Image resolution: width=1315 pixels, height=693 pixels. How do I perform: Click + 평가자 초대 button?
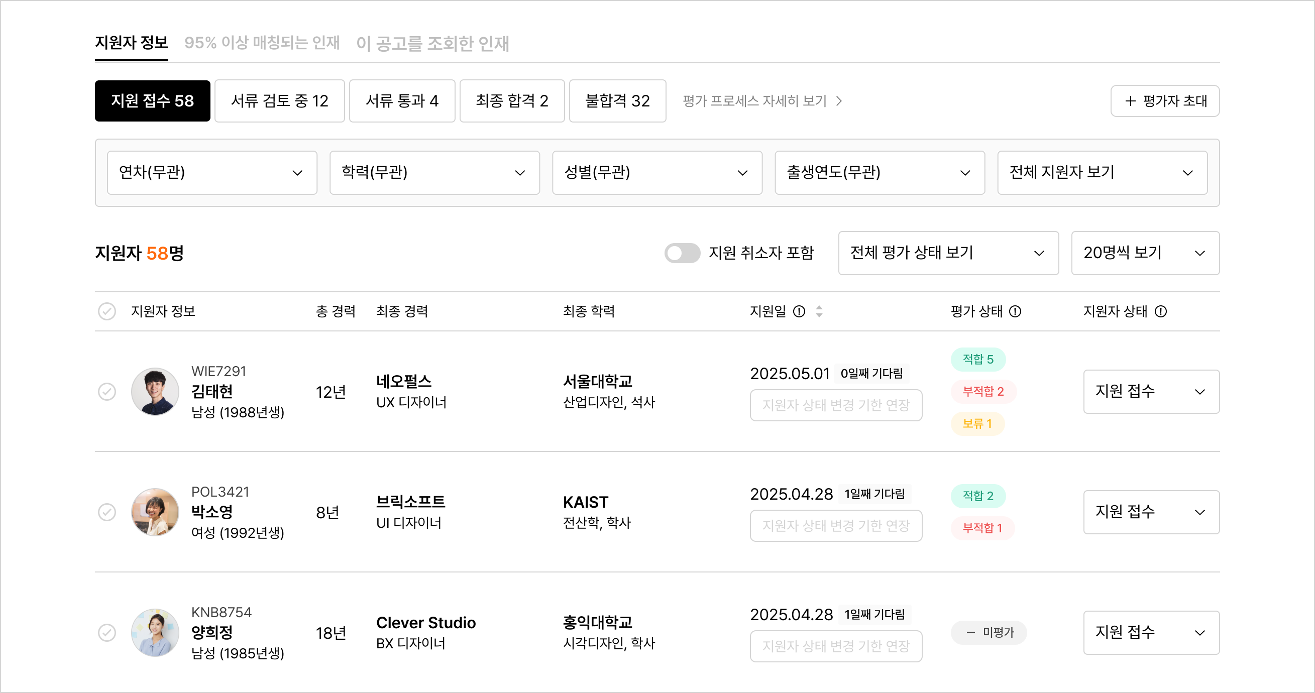tap(1164, 101)
